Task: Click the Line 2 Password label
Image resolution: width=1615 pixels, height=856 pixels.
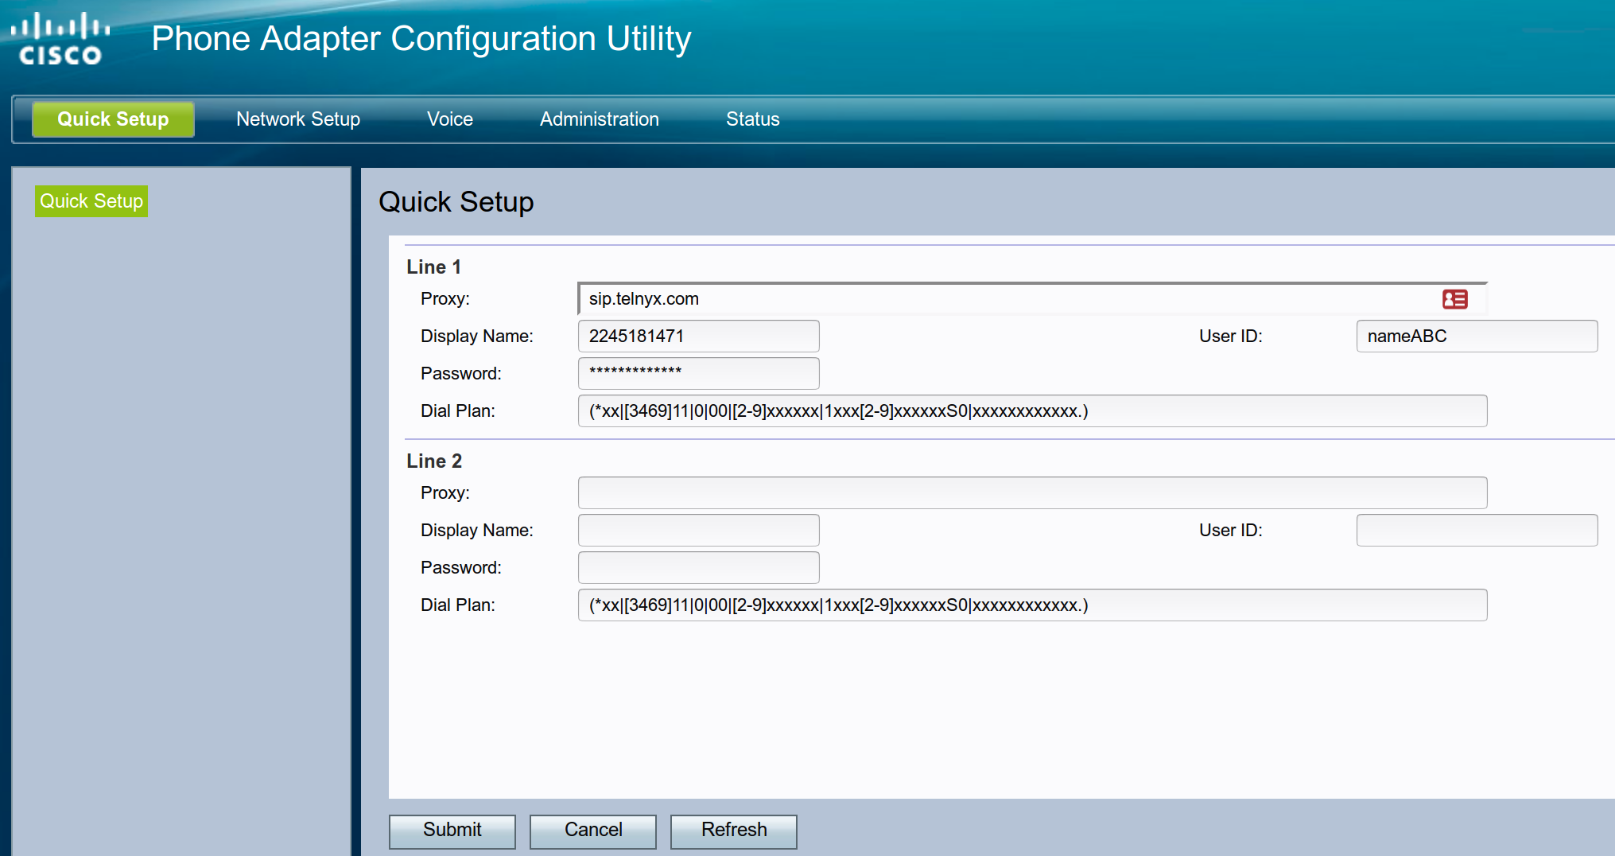Action: tap(461, 568)
